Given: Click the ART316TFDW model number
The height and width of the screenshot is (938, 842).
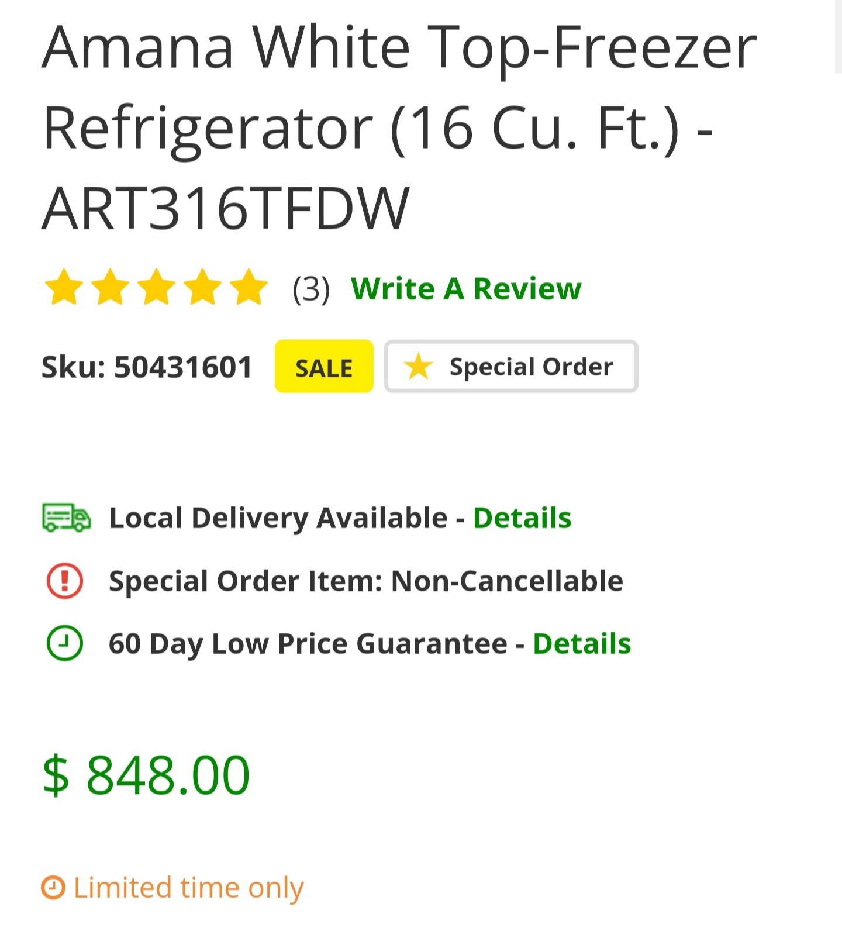Looking at the screenshot, I should [226, 208].
